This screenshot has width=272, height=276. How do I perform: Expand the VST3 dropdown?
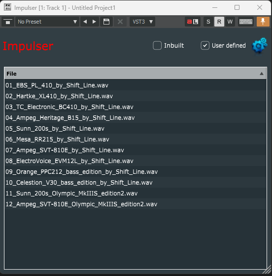tap(142, 22)
